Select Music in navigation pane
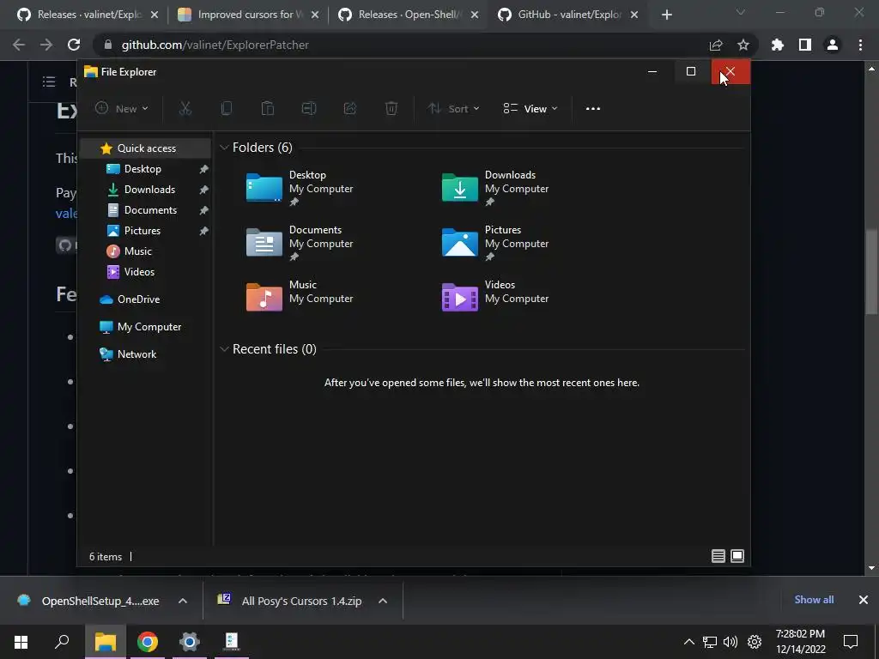The width and height of the screenshot is (879, 659). tap(145, 251)
